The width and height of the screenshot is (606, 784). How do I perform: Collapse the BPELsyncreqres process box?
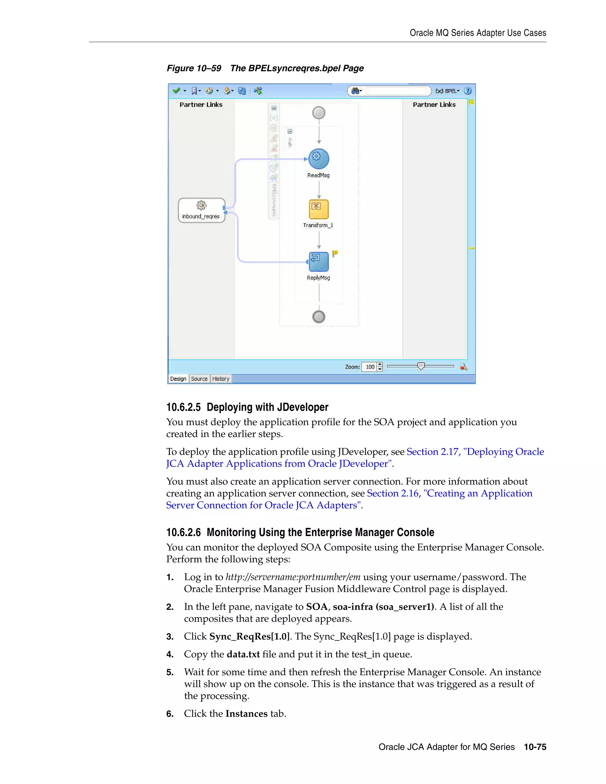coord(274,108)
